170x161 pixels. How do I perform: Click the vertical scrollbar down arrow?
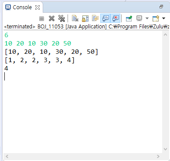165,149
